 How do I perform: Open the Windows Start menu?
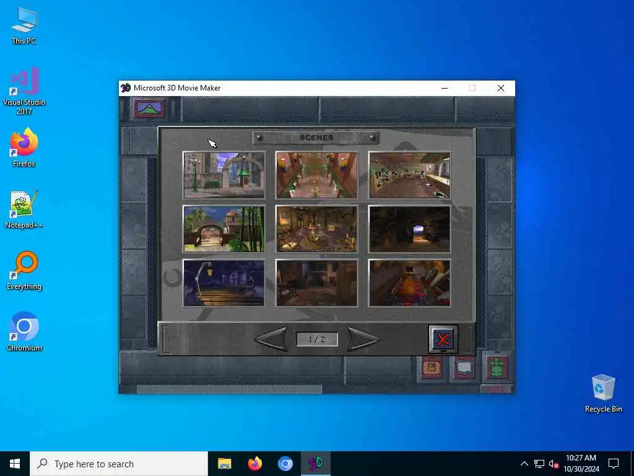tap(15, 464)
